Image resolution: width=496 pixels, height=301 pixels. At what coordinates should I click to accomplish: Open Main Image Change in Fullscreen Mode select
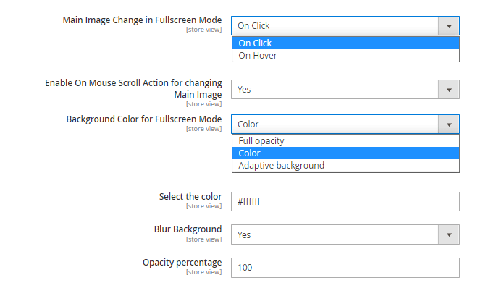[345, 26]
